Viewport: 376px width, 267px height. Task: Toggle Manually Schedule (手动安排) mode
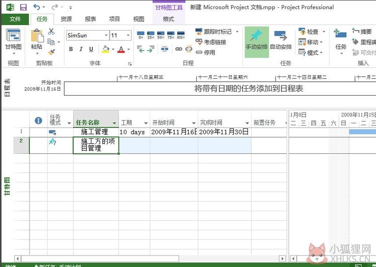coord(257,42)
